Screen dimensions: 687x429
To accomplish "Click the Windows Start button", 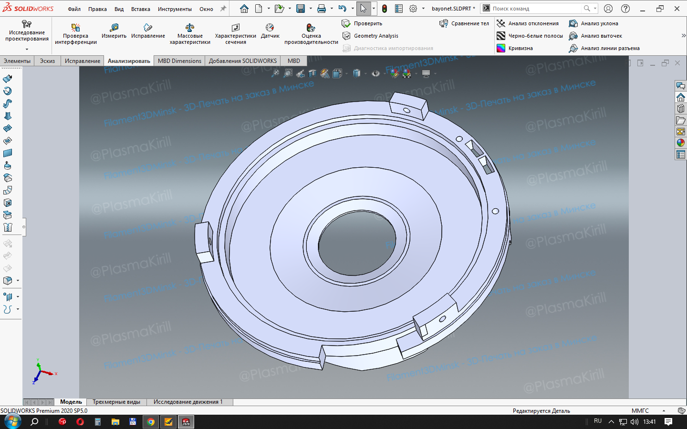I will (13, 422).
